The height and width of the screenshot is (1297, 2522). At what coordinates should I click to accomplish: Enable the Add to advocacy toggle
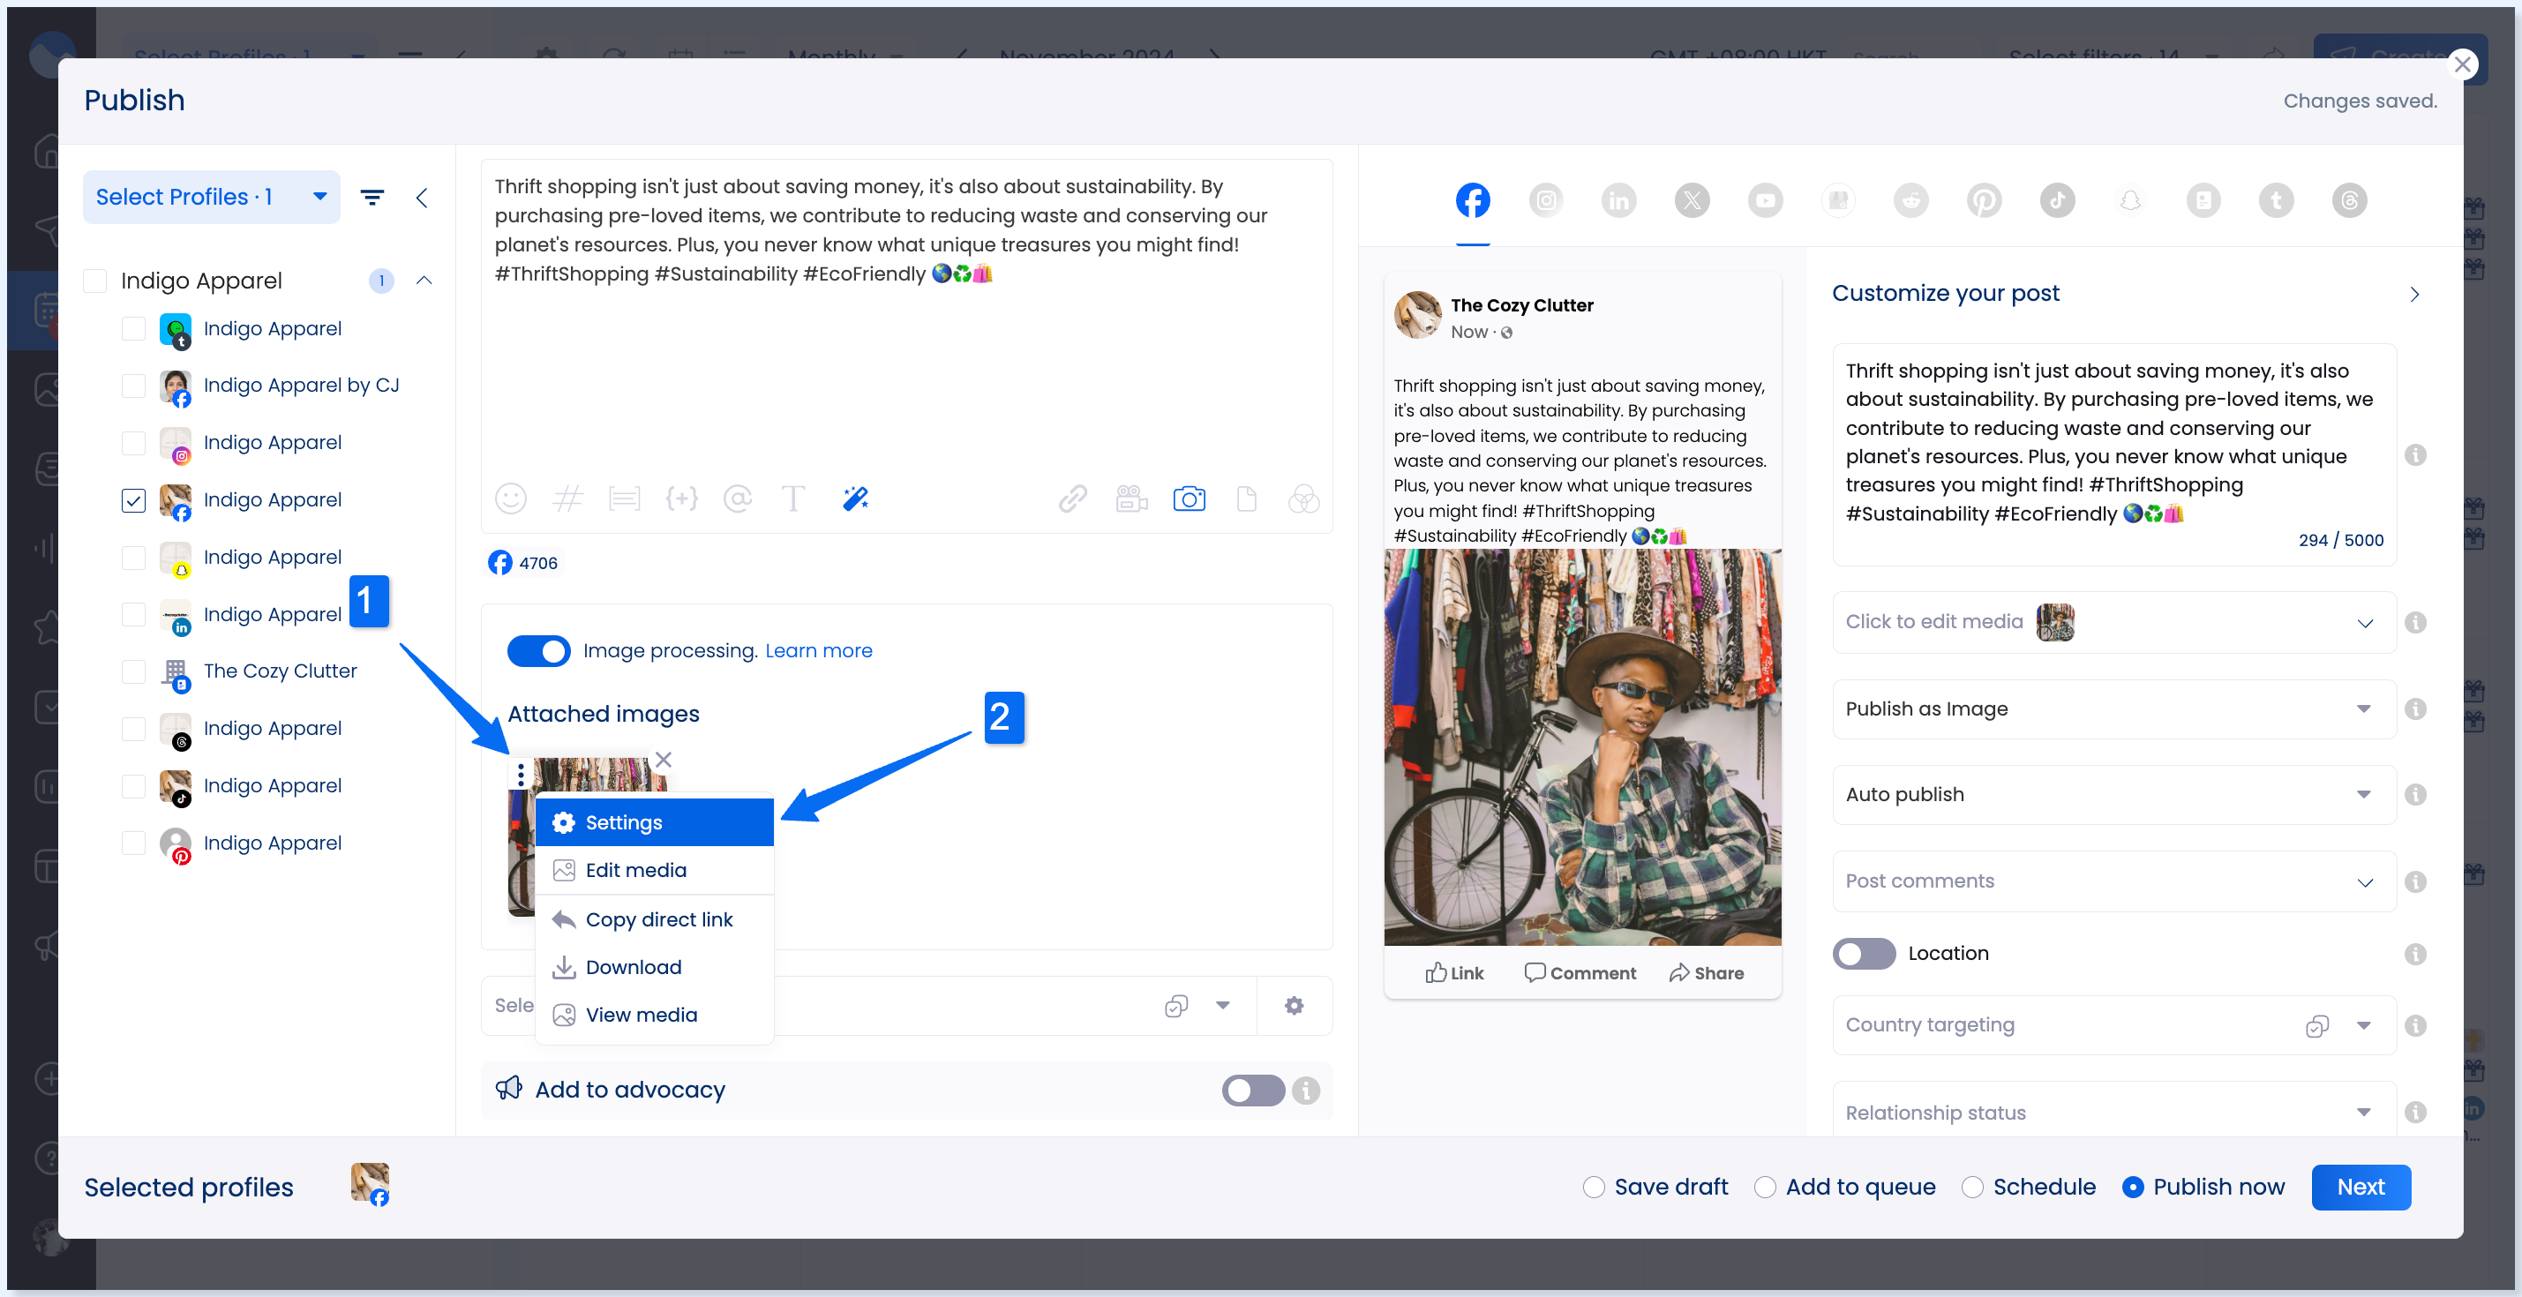(x=1253, y=1091)
